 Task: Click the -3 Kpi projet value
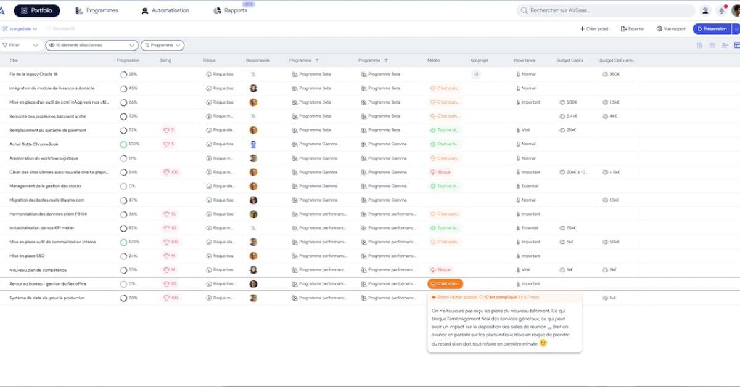(476, 74)
